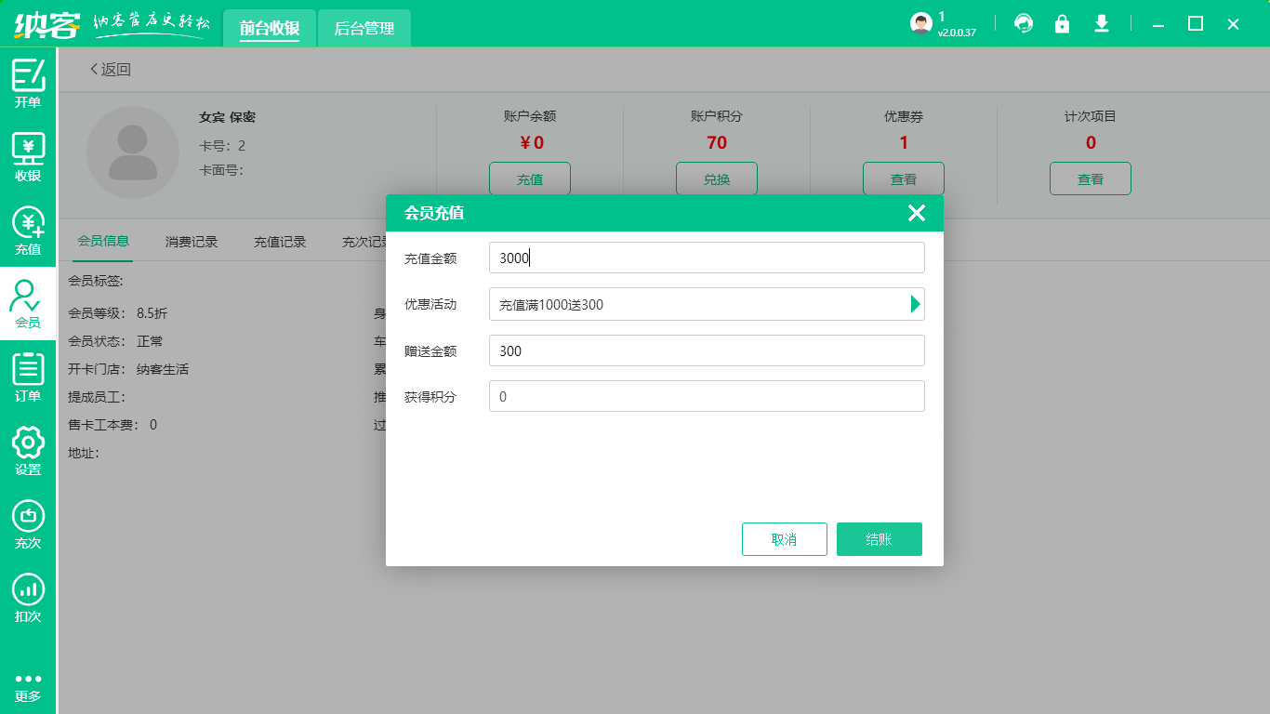Click the lock icon at top right
The image size is (1270, 714).
(x=1063, y=23)
